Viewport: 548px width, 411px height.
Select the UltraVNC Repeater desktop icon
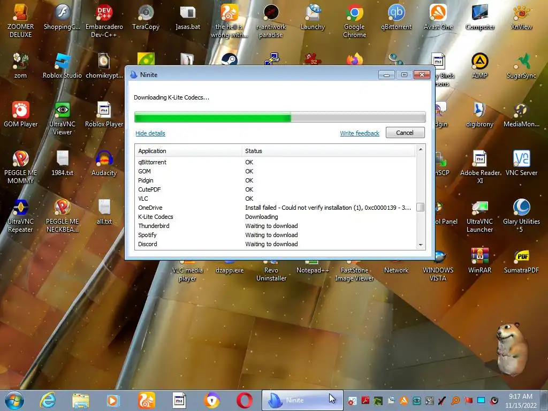pyautogui.click(x=21, y=216)
